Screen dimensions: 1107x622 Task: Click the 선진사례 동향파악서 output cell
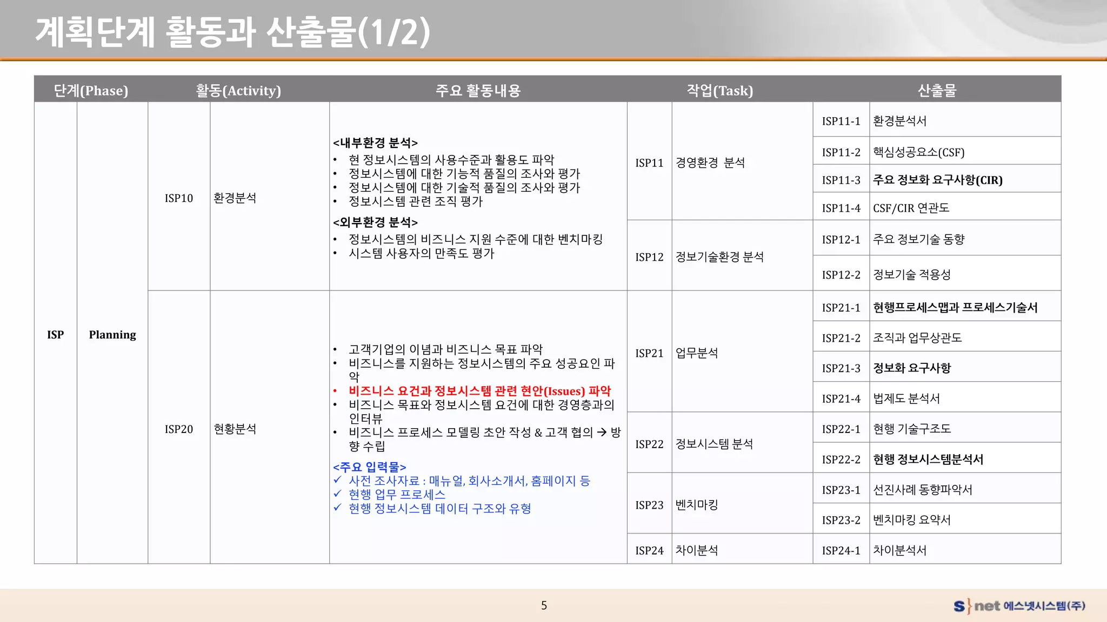pos(965,489)
